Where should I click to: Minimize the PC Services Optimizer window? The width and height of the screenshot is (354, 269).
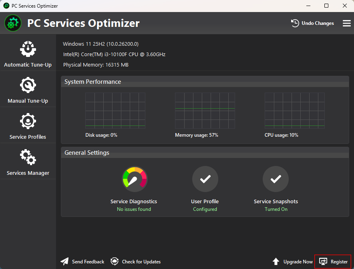click(x=308, y=6)
